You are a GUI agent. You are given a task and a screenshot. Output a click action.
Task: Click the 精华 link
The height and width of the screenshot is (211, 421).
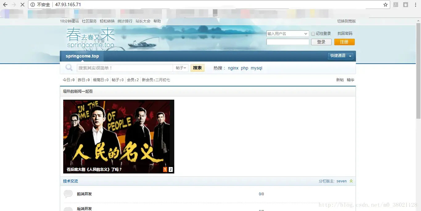(x=350, y=80)
